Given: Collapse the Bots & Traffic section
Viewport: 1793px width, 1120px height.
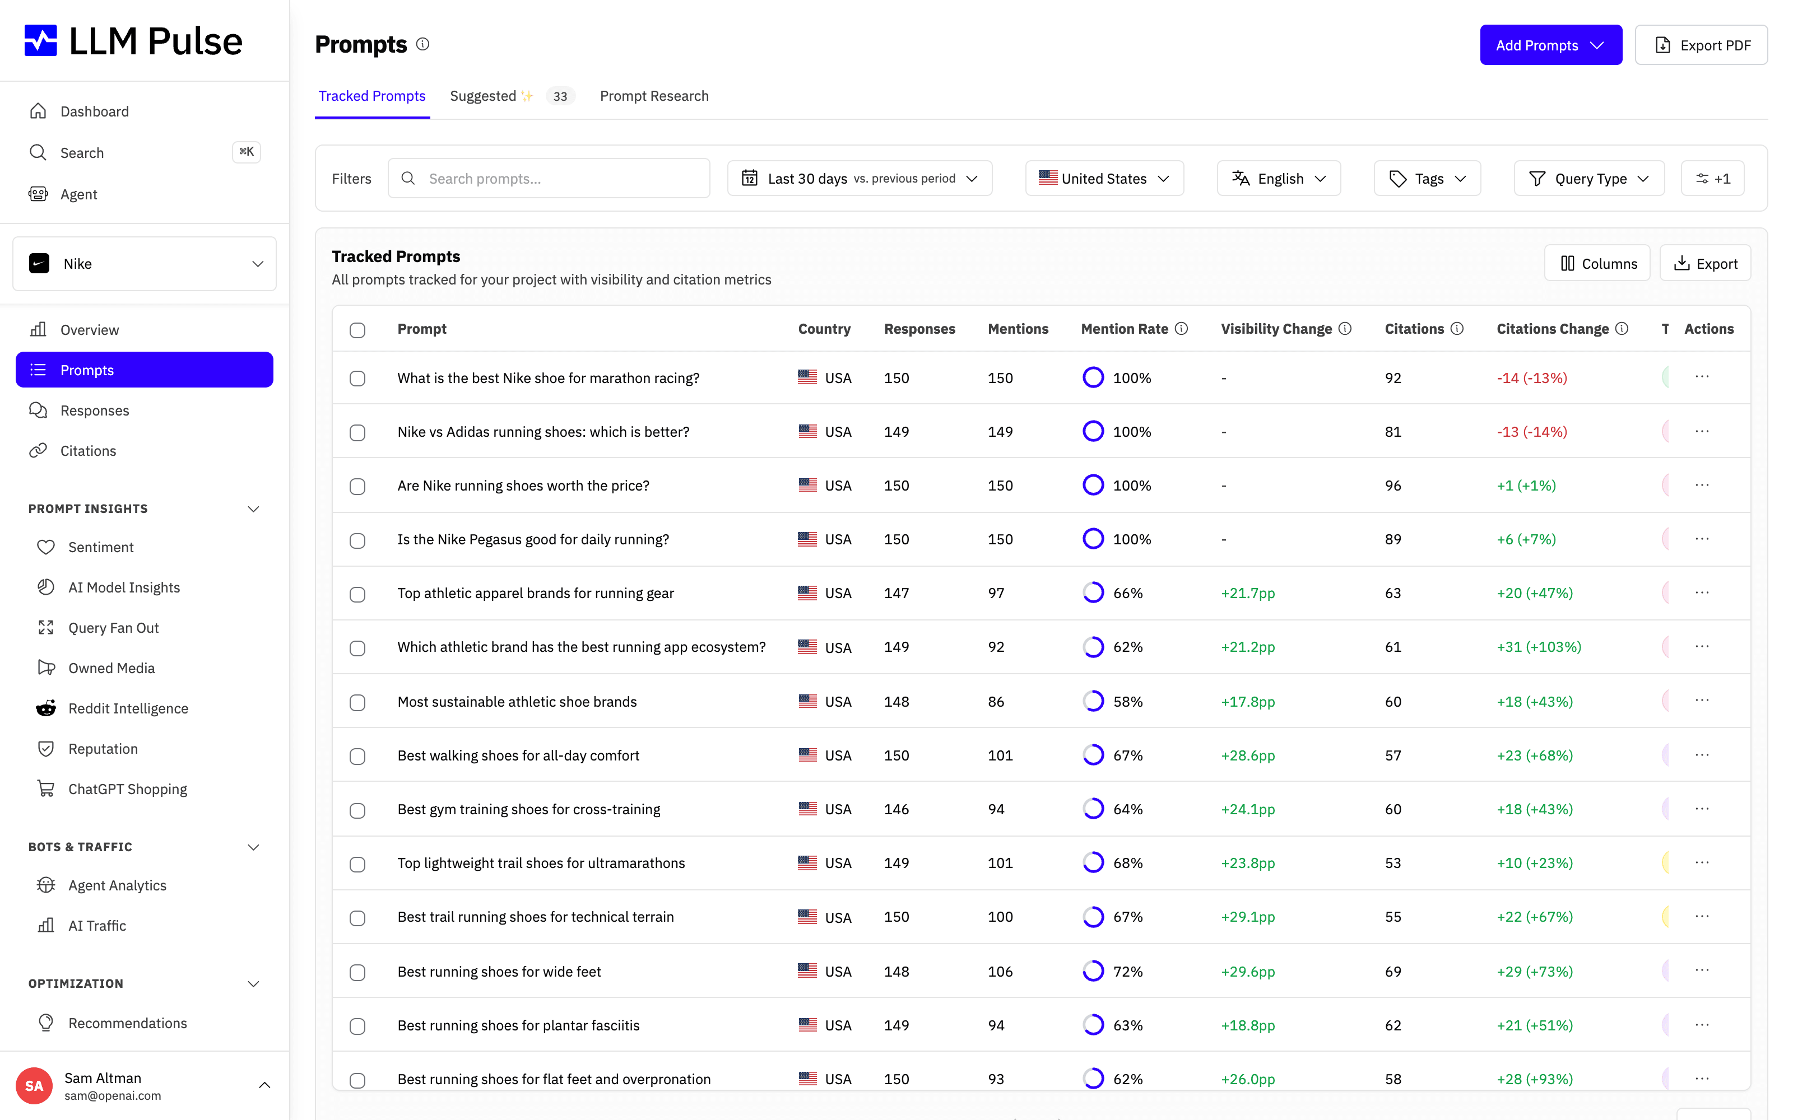Looking at the screenshot, I should point(253,847).
